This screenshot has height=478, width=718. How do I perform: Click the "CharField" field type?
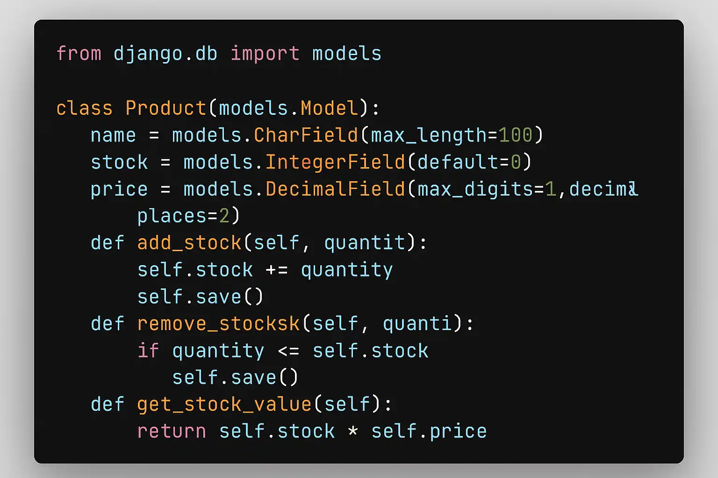point(306,135)
